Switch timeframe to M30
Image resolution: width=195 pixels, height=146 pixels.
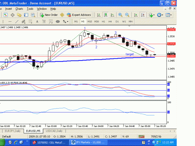[x=96, y=21]
